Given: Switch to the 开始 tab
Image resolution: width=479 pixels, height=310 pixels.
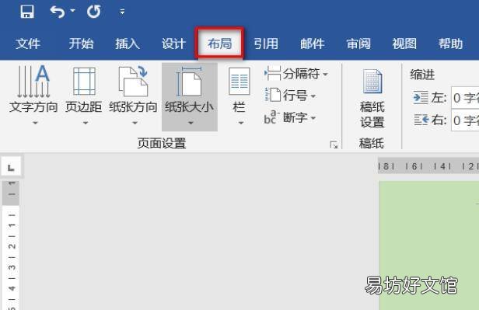Looking at the screenshot, I should pyautogui.click(x=81, y=44).
